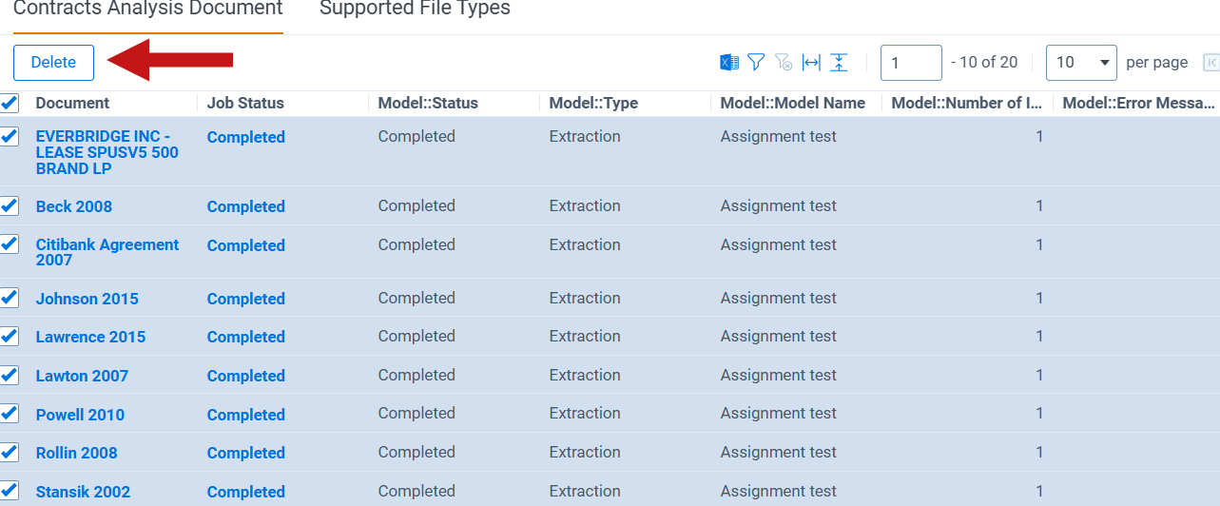Open the Citibank Agreement 2007 document
Viewport: 1220px width, 506px height.
point(107,252)
